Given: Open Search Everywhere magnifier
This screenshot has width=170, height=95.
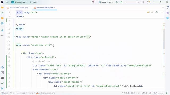Looking at the screenshot, I should pos(143,2).
